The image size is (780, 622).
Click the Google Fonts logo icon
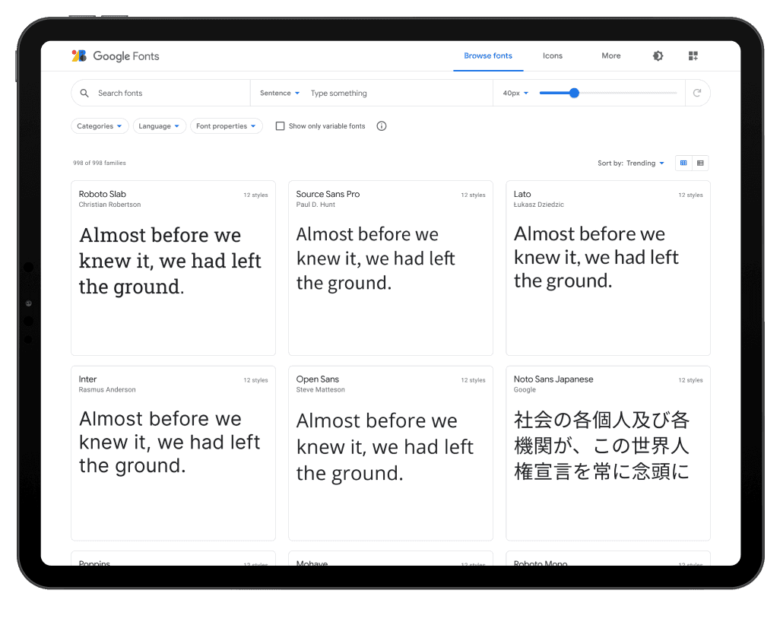click(79, 56)
